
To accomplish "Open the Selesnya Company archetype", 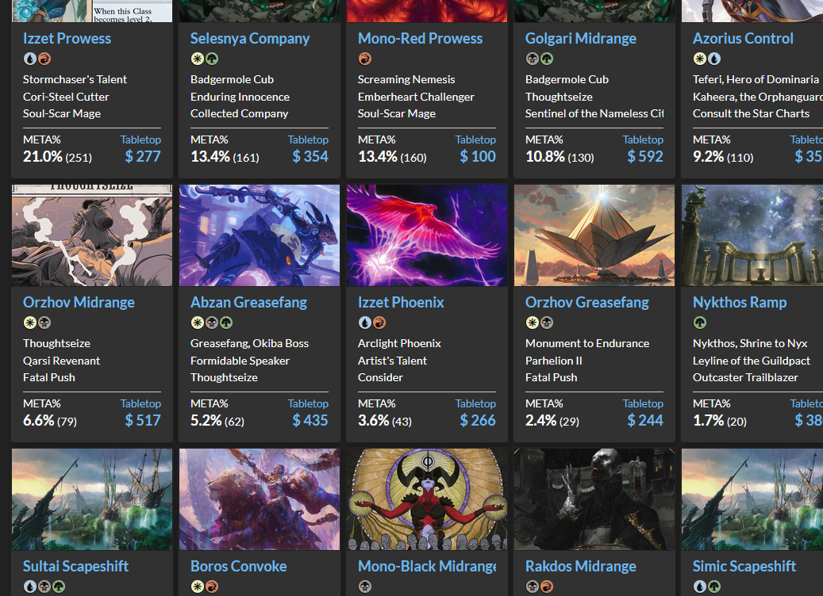I will click(x=250, y=38).
